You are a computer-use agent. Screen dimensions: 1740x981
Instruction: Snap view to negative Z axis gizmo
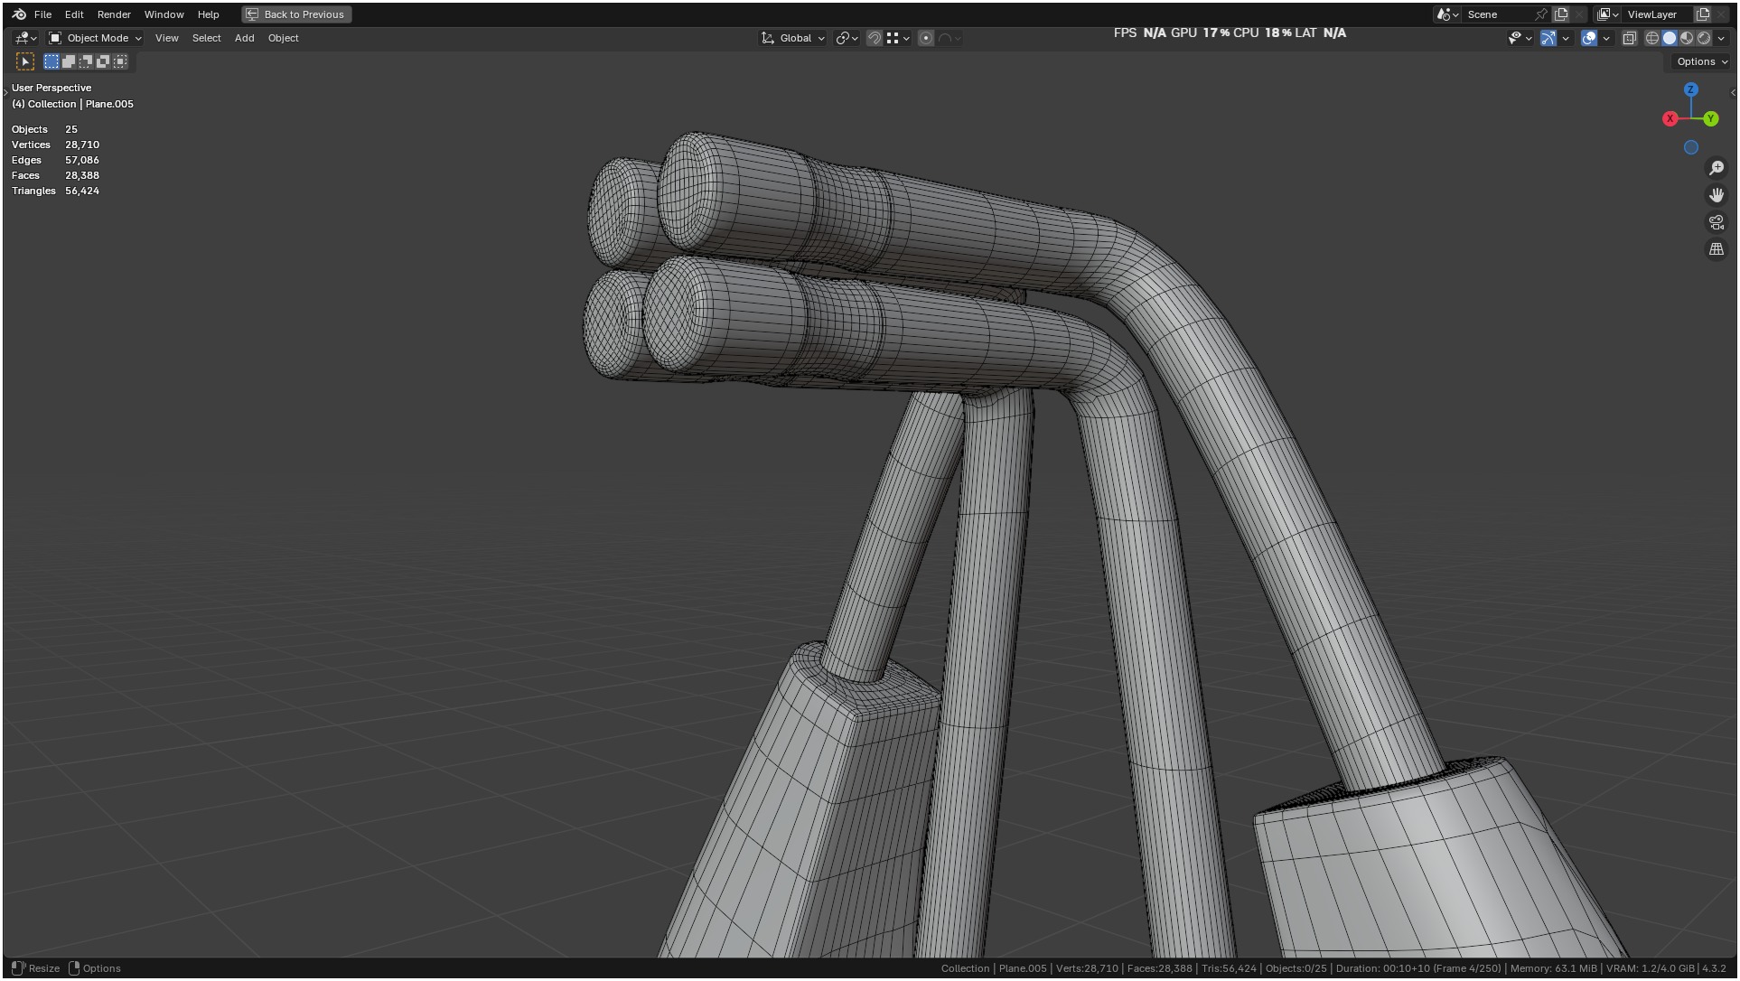tap(1691, 147)
